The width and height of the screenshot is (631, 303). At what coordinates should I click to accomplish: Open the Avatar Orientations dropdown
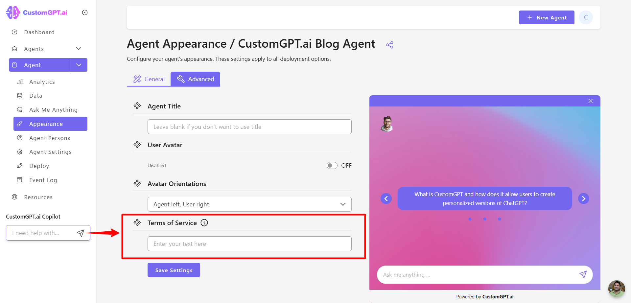(x=249, y=204)
